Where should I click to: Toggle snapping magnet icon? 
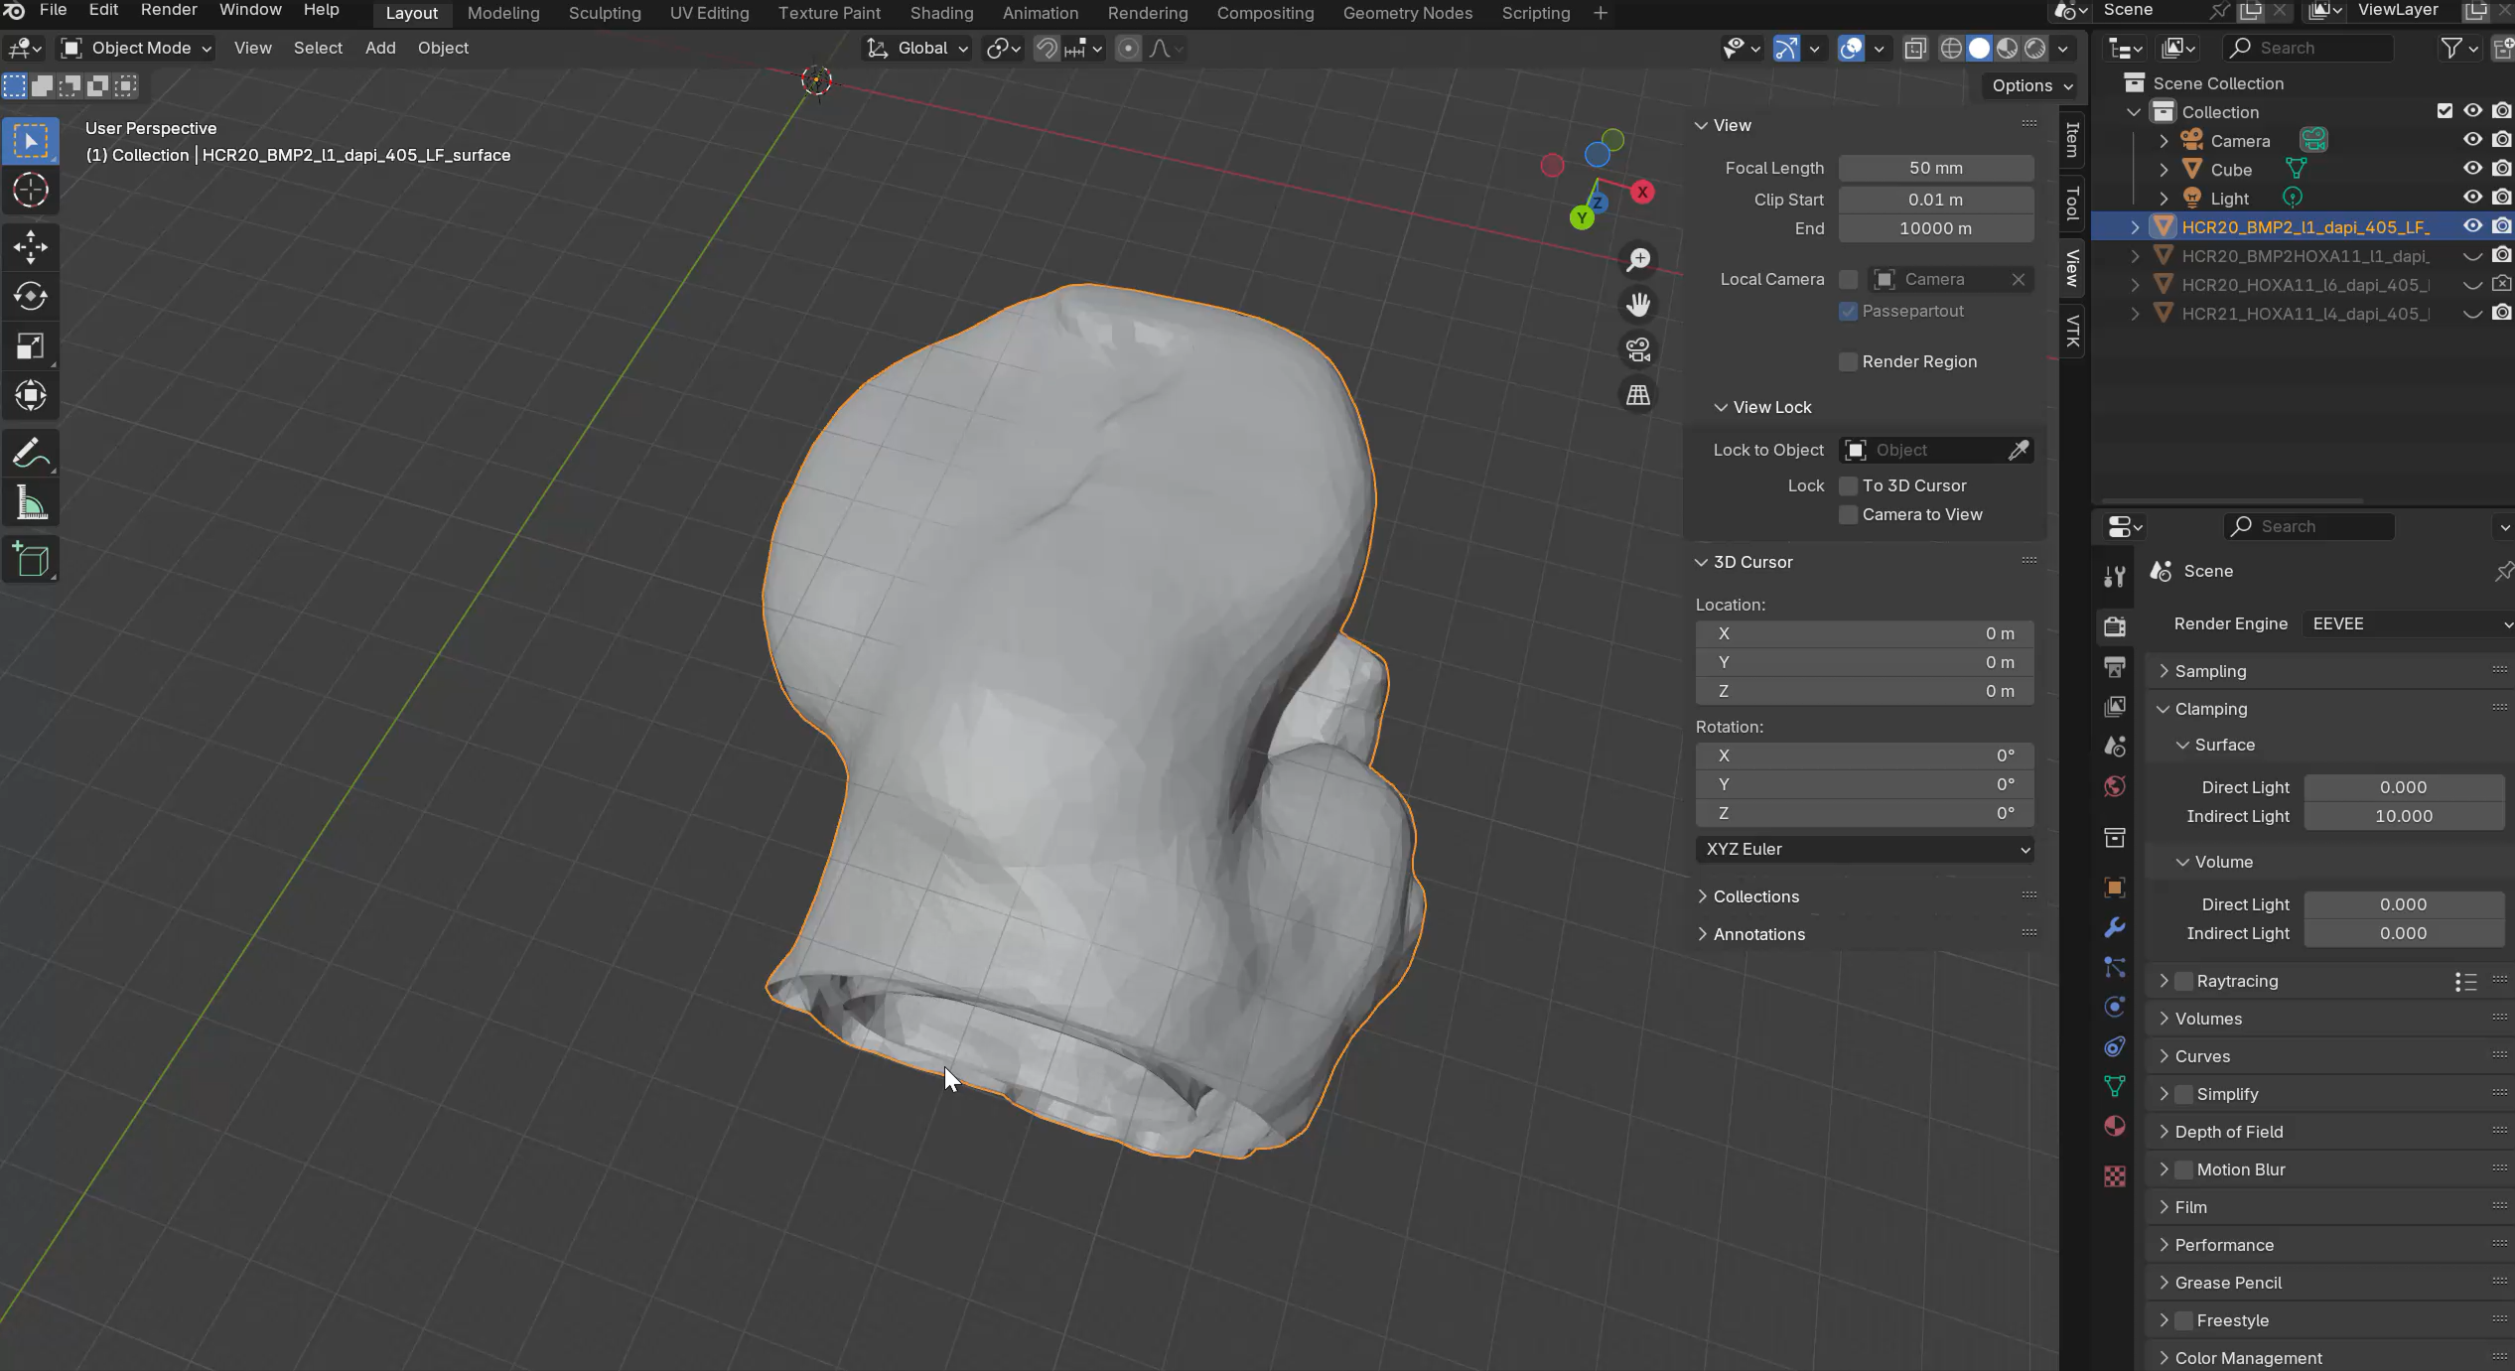click(x=1047, y=48)
